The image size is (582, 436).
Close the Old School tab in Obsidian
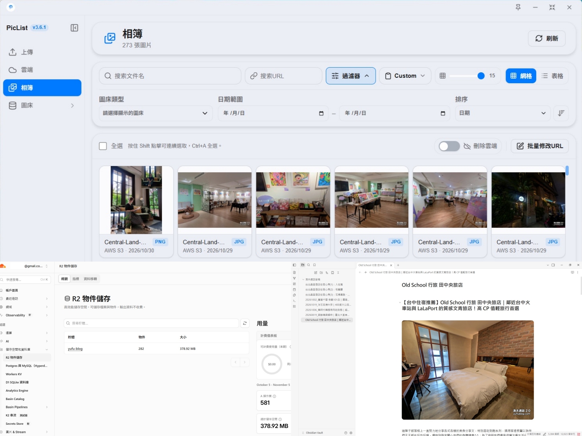(391, 265)
